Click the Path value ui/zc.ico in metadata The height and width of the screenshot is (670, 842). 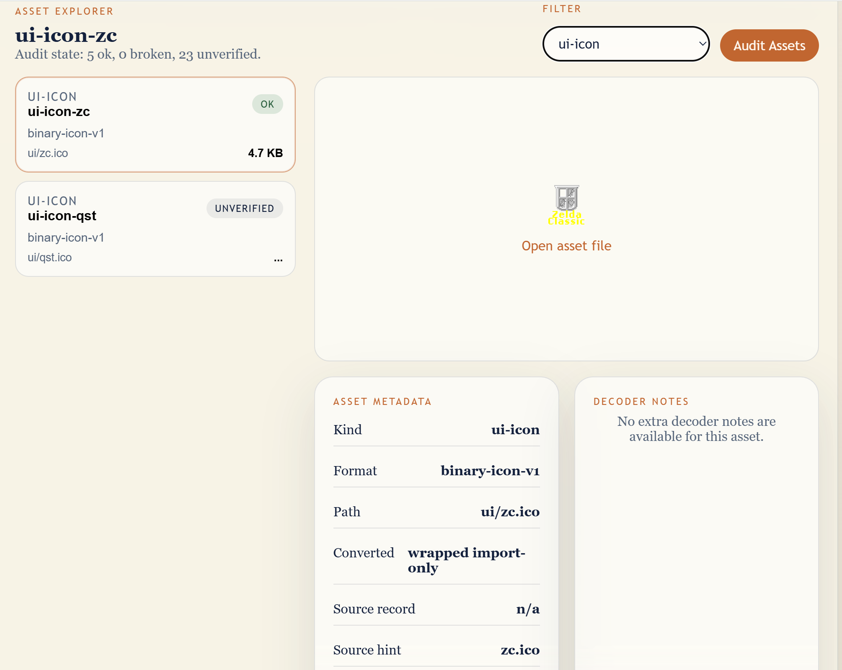click(510, 512)
